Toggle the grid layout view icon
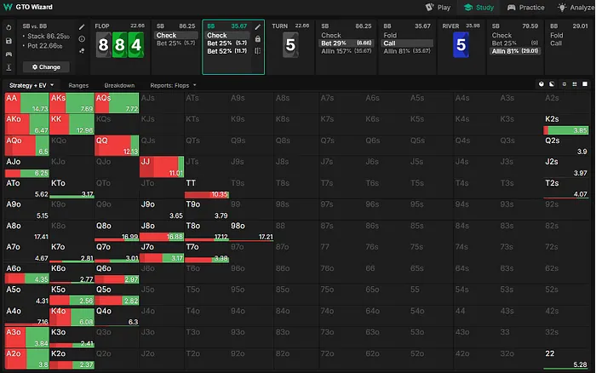 (584, 85)
